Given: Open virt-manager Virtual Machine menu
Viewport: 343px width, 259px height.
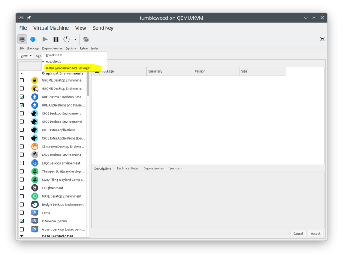Looking at the screenshot, I should coord(51,28).
